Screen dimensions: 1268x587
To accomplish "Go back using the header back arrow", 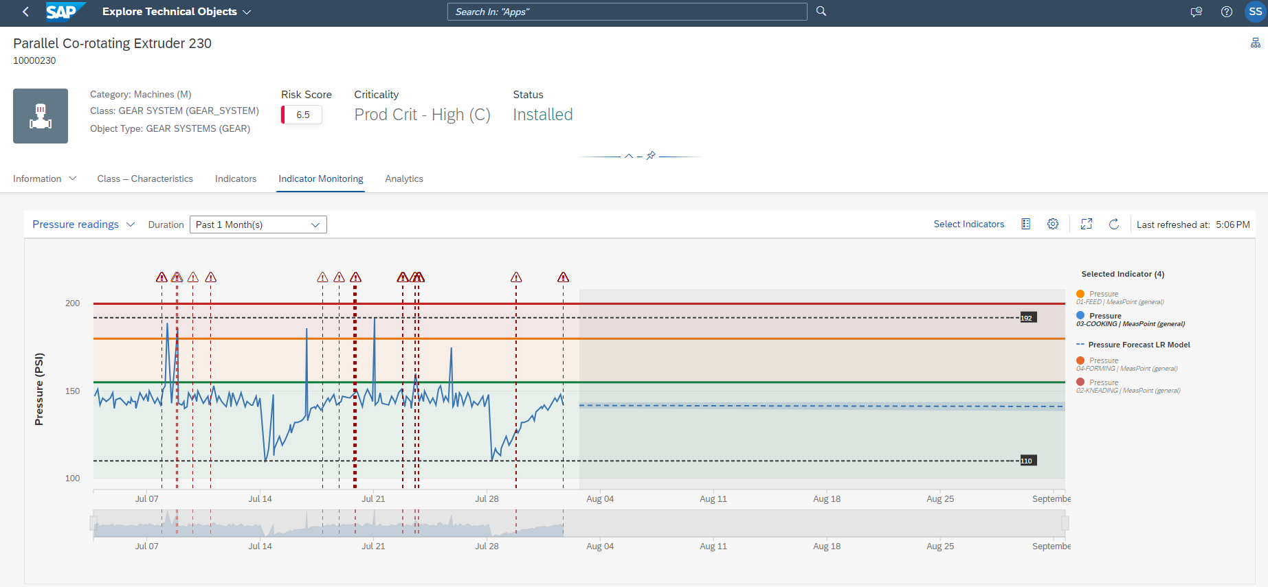I will 26,12.
